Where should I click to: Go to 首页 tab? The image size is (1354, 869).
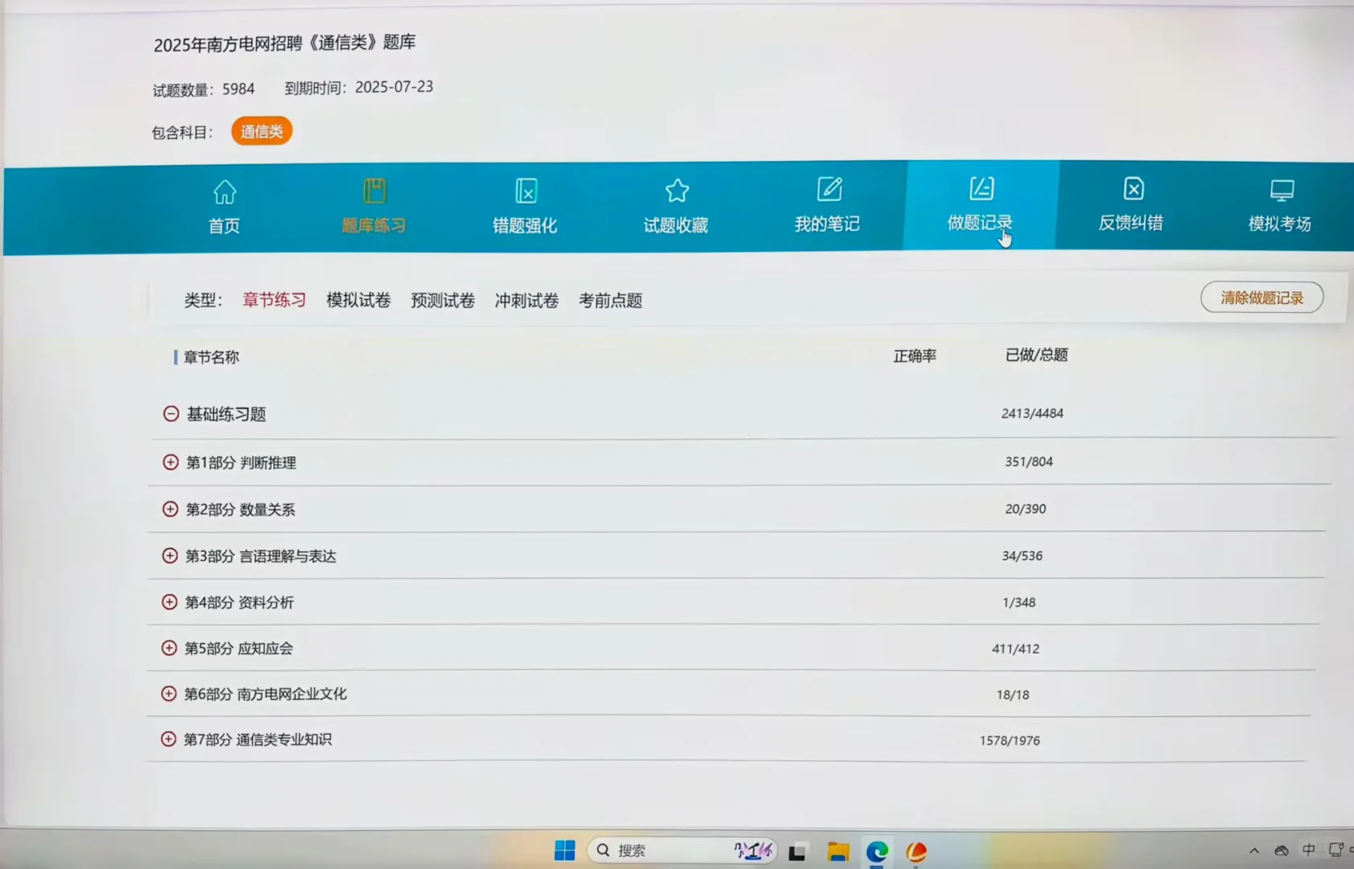tap(225, 208)
